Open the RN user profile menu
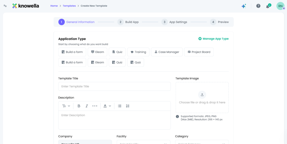Screen dimensions: 287x144 280,6
